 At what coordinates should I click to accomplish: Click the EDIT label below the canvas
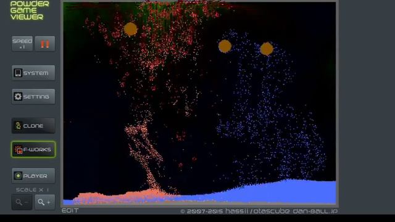tap(70, 210)
